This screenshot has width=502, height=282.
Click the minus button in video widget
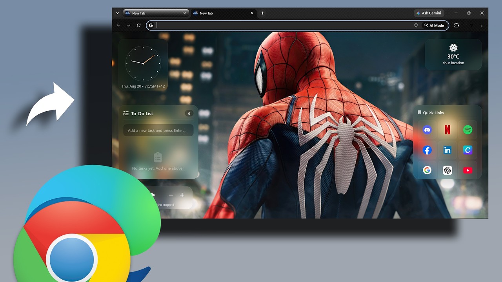[x=171, y=195]
